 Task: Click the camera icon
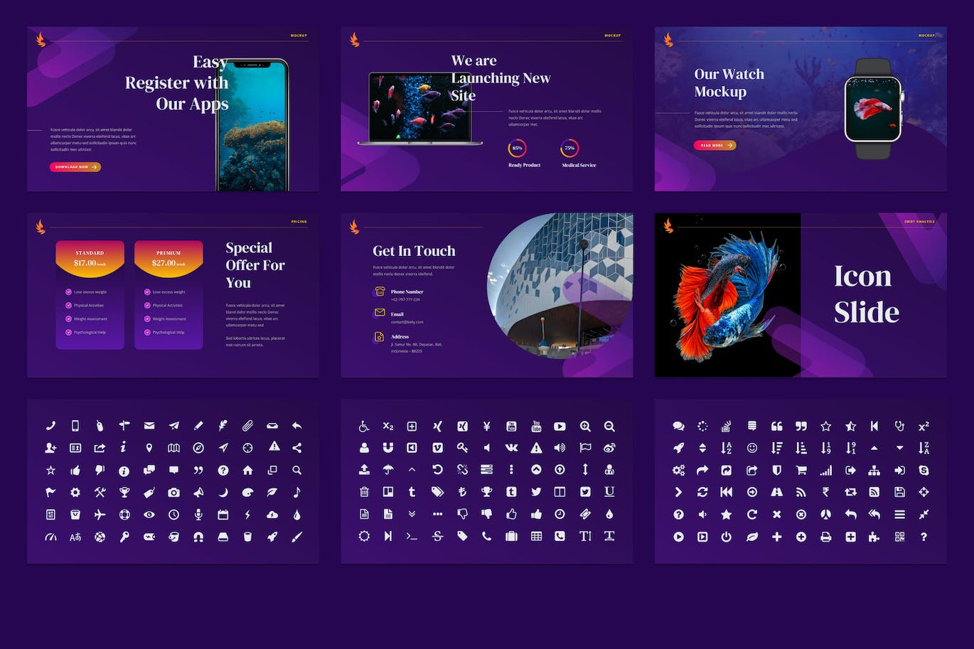173,492
